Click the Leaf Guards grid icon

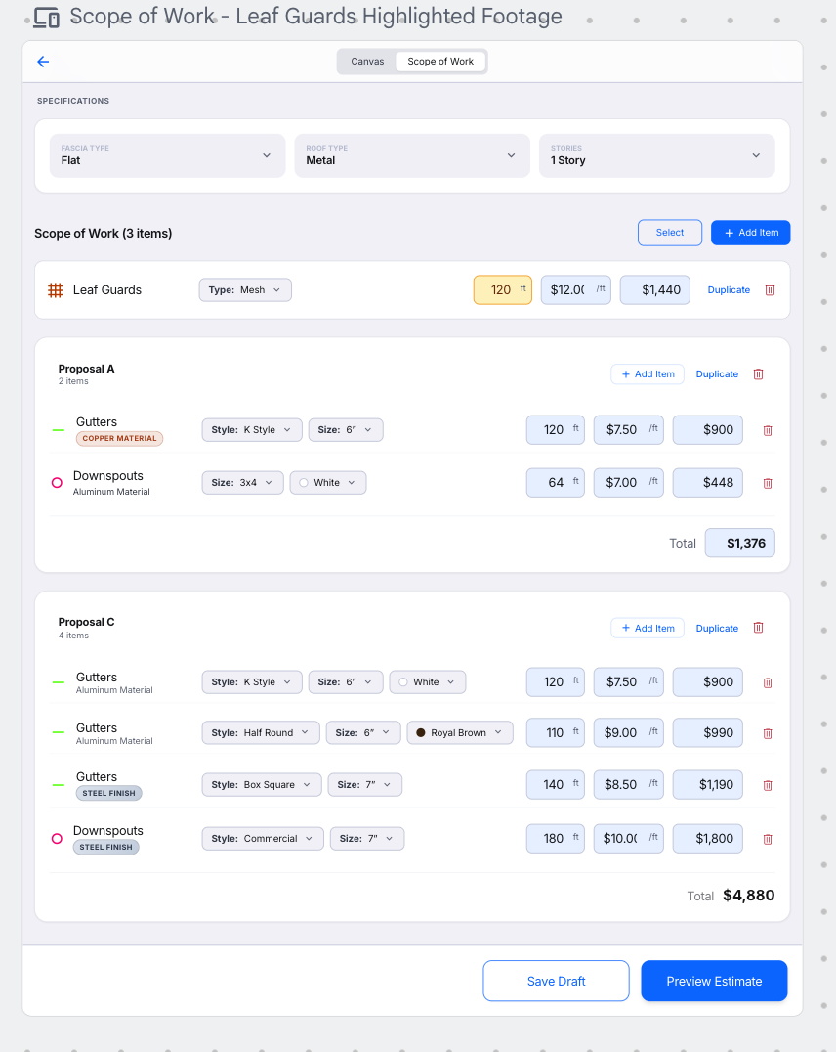click(56, 289)
